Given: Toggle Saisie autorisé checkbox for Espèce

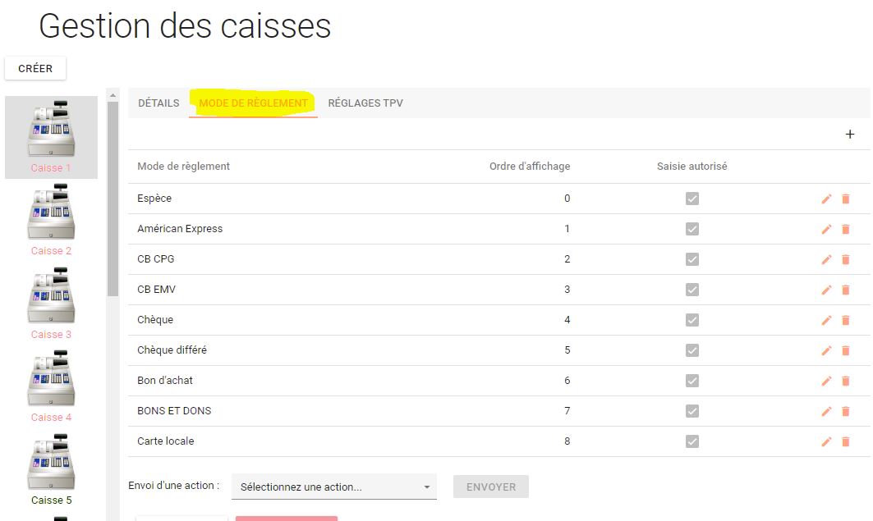Looking at the screenshot, I should coord(692,199).
